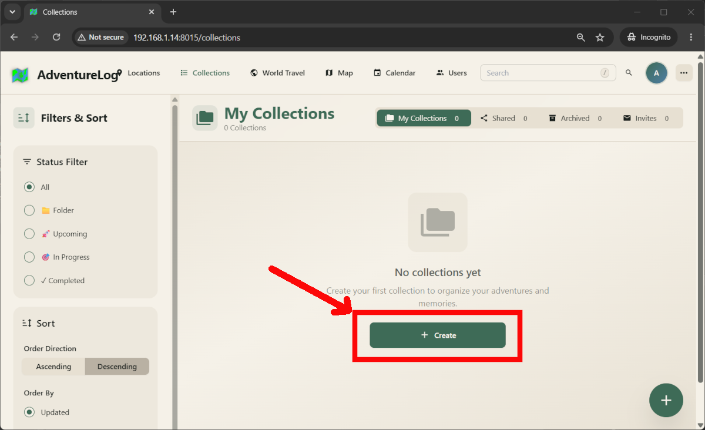Click the Collections browser tab
Viewport: 705px width, 430px height.
point(91,12)
